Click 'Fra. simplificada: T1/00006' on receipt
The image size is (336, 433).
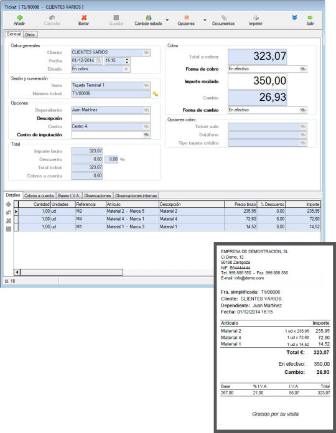click(250, 292)
